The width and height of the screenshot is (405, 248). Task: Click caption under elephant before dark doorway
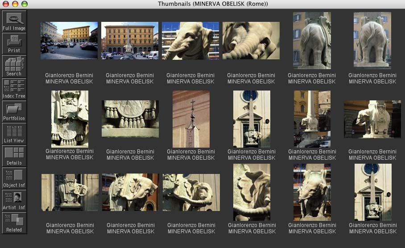pos(70,228)
